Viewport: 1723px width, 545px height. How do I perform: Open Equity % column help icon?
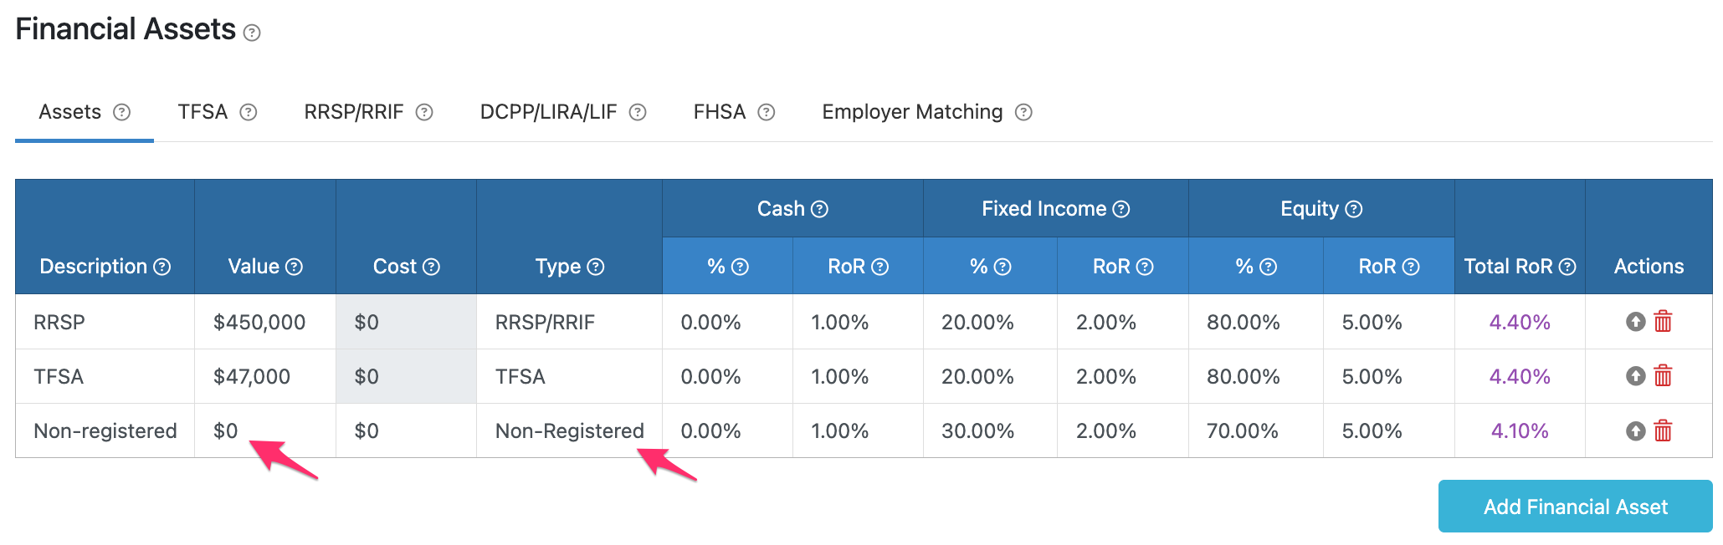pyautogui.click(x=1268, y=267)
